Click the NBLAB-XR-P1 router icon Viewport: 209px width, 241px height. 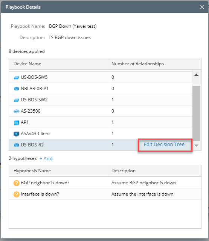click(17, 89)
